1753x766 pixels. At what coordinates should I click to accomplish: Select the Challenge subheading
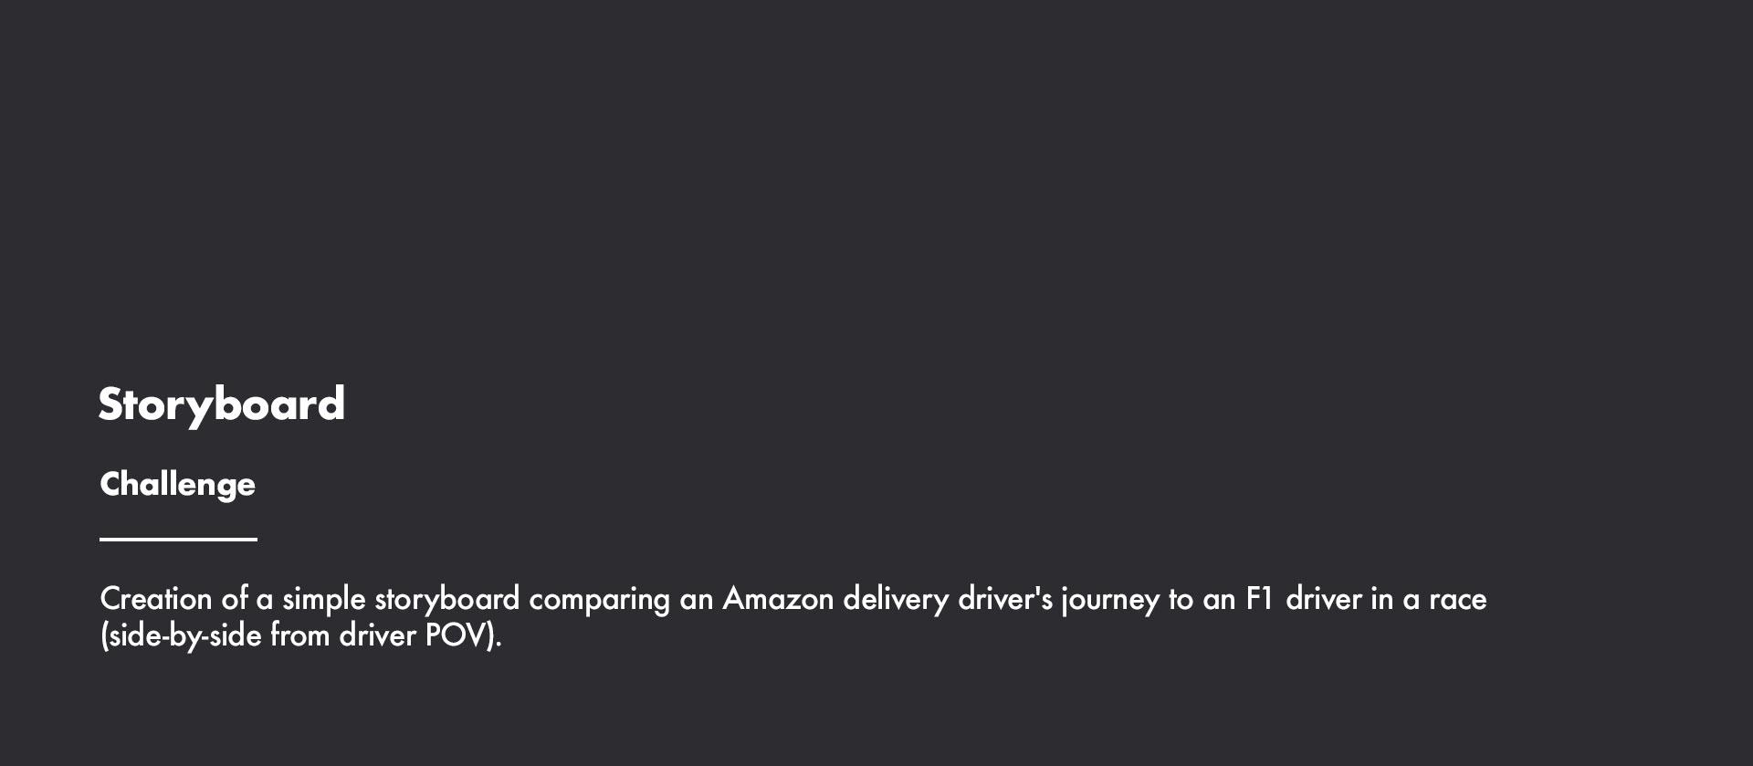pyautogui.click(x=177, y=485)
